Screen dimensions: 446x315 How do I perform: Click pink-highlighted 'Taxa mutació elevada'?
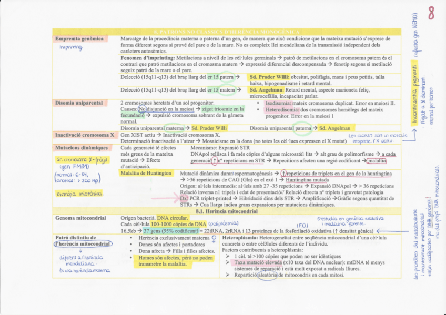[258, 263]
